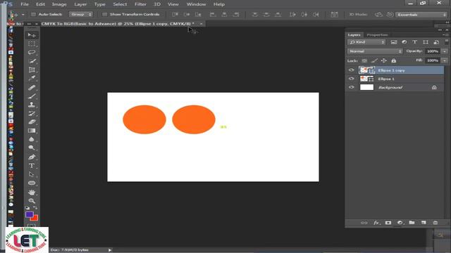Select the Ellipse 1 layer row
This screenshot has height=253, width=451.
pyautogui.click(x=395, y=79)
